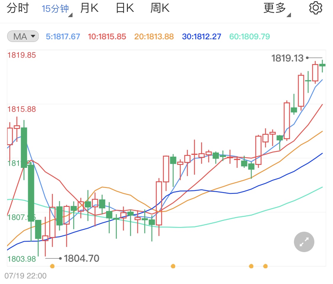Click the MA5 value 5:1817.67

point(63,37)
